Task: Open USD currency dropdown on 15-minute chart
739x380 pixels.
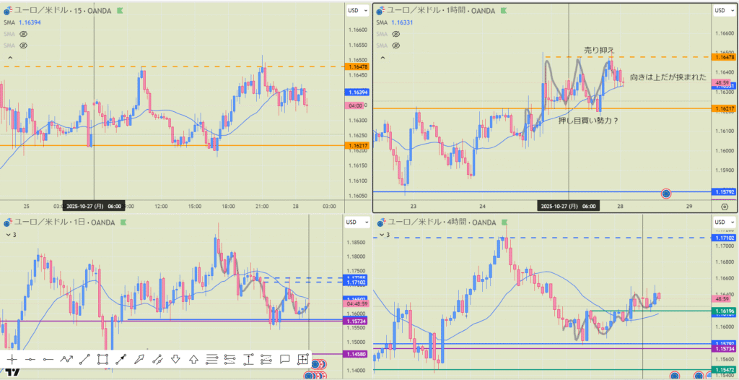Action: [x=353, y=10]
